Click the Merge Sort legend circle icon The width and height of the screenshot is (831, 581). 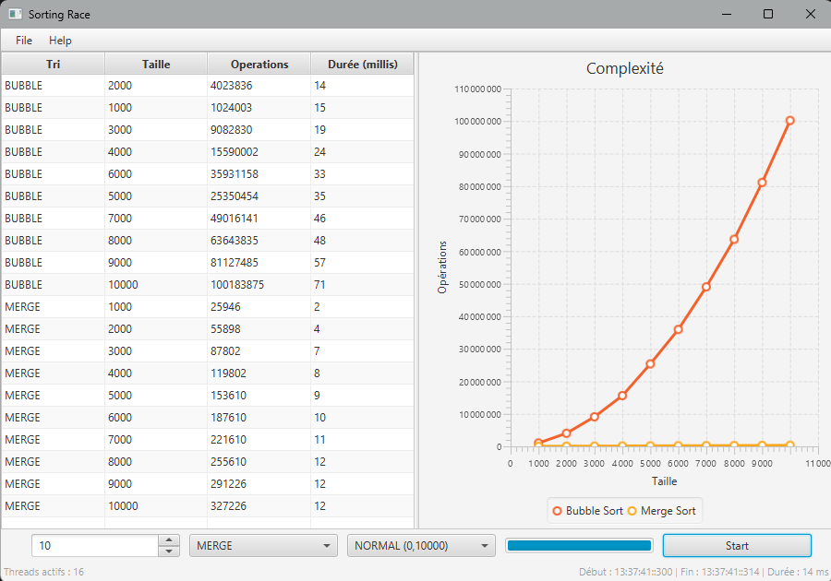pyautogui.click(x=632, y=511)
